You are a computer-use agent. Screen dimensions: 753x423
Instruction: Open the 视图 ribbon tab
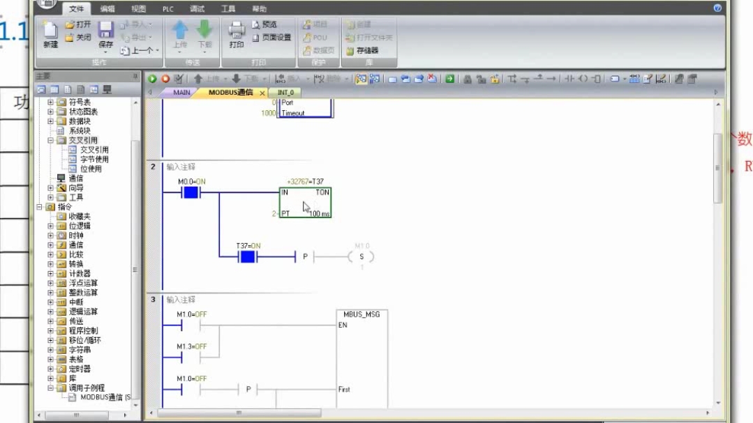coord(138,8)
